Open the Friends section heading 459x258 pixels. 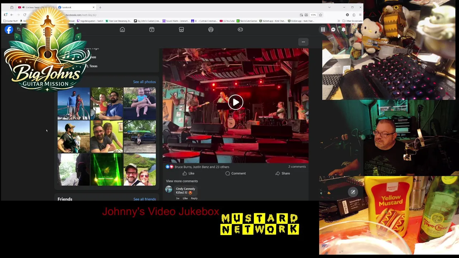(x=65, y=199)
